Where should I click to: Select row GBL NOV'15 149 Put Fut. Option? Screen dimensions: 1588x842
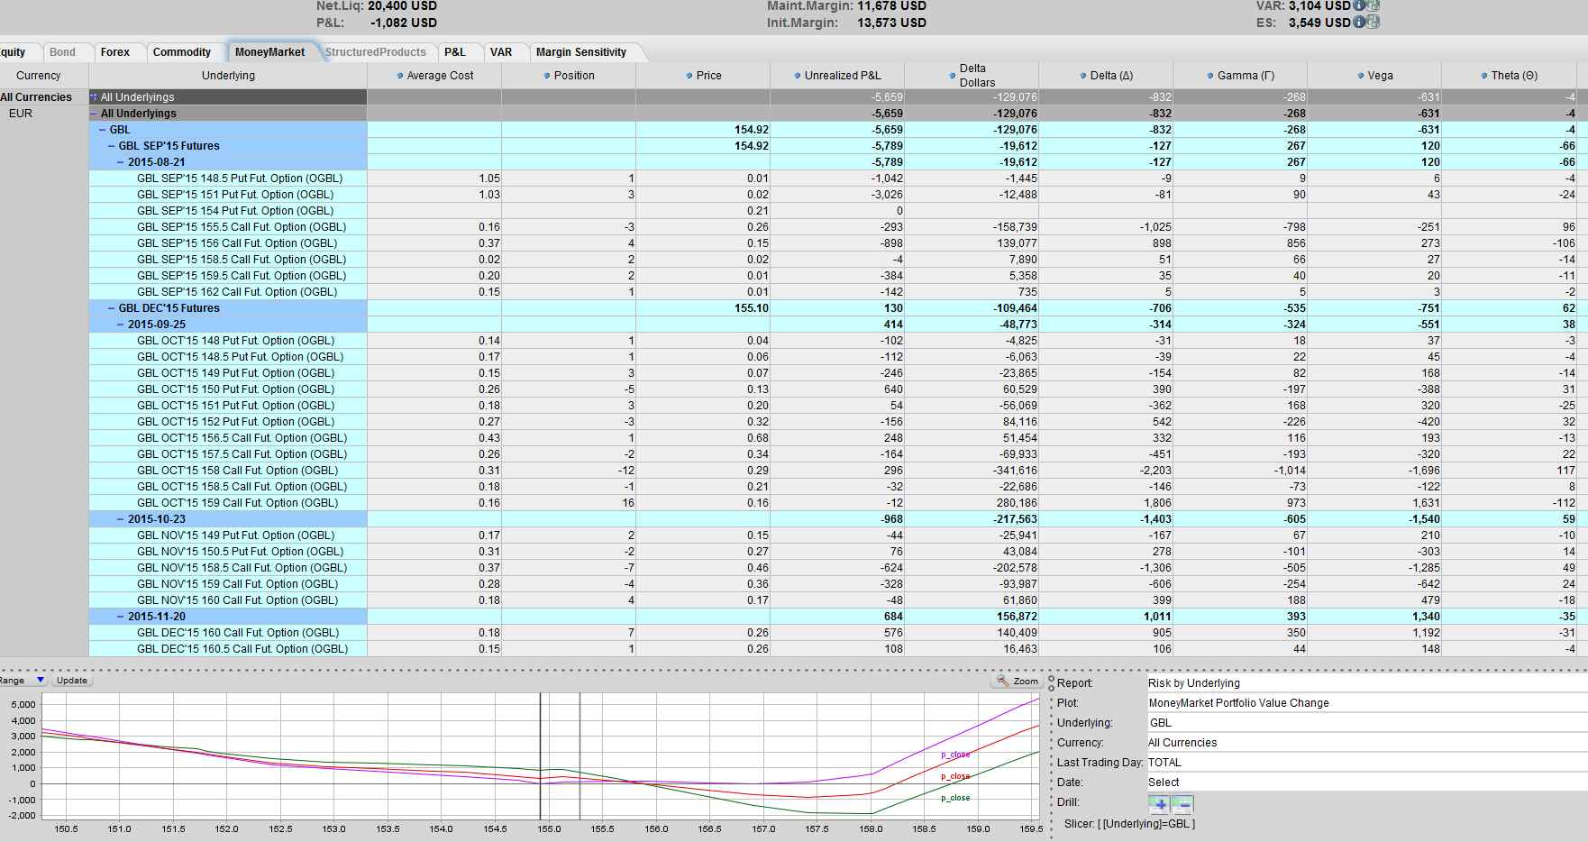[833, 535]
